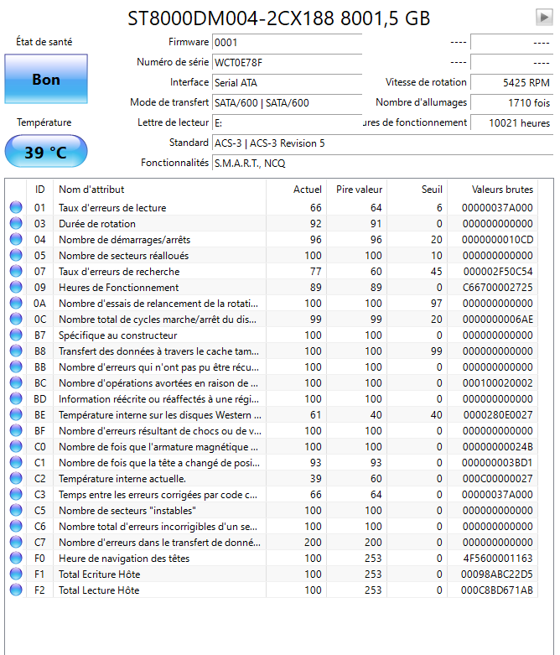Select the Spécifique au constructeur attribute name
The height and width of the screenshot is (655, 560).
coord(117,335)
